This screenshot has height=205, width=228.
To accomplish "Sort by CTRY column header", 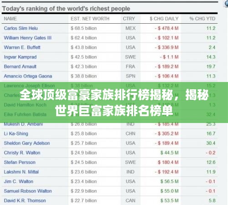I will pyautogui.click(x=129, y=19).
